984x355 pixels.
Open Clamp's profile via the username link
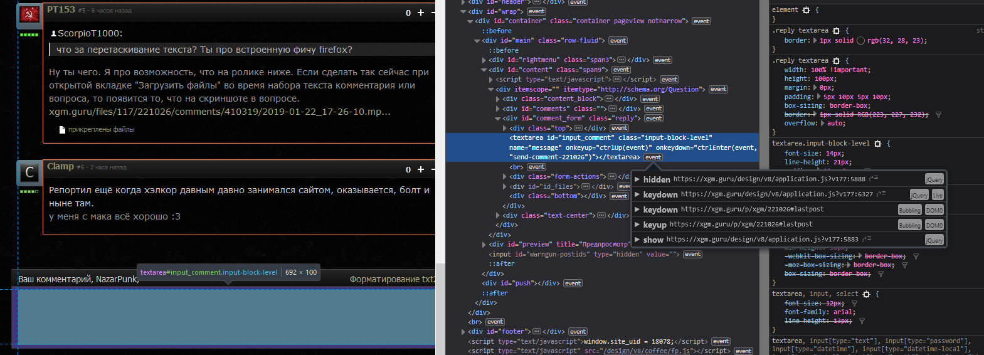point(60,166)
